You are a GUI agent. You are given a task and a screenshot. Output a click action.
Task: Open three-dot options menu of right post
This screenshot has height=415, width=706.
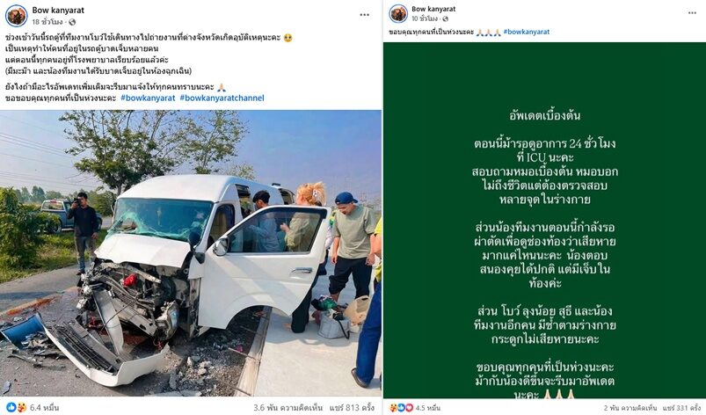(x=692, y=12)
